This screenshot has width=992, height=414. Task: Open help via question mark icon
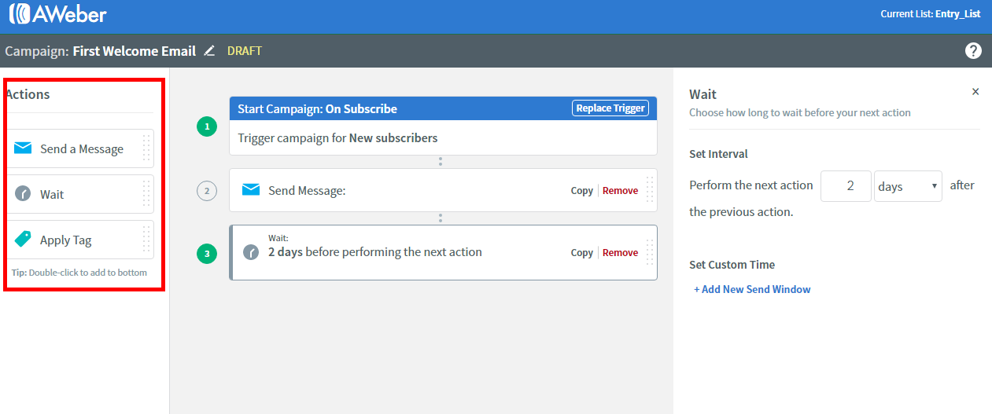tap(973, 51)
